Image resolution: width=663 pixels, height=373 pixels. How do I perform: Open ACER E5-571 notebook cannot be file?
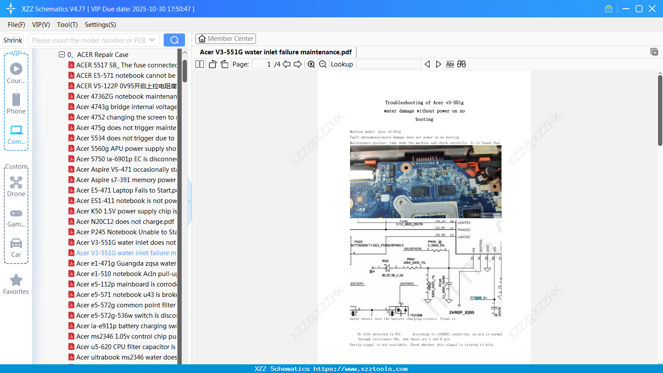click(123, 75)
